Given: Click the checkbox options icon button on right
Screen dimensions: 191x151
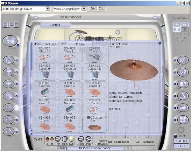Looking at the screenshot, I should coord(183,60).
